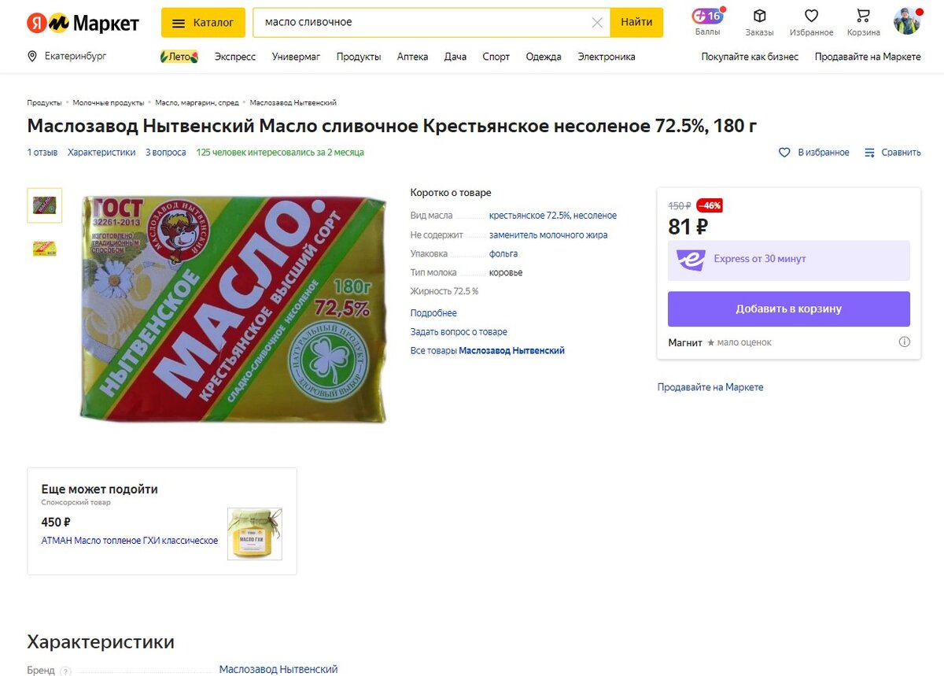Image resolution: width=944 pixels, height=676 pixels.
Task: Clear the search query with the X icon
Action: 597,22
